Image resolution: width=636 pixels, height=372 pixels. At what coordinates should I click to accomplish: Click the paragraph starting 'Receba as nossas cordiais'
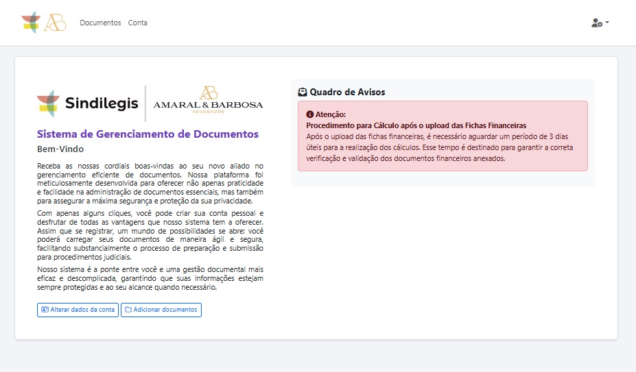[150, 183]
